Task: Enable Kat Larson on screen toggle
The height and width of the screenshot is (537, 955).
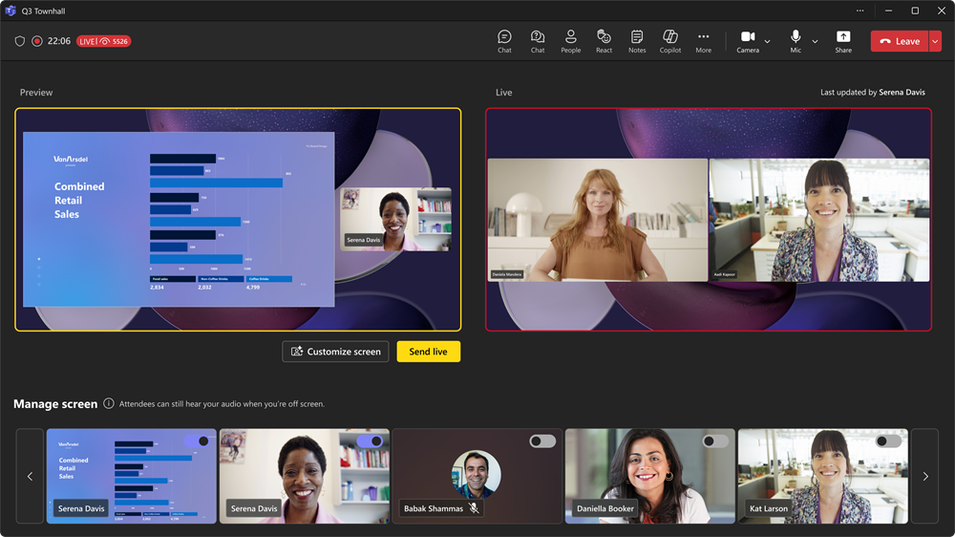Action: (x=888, y=440)
